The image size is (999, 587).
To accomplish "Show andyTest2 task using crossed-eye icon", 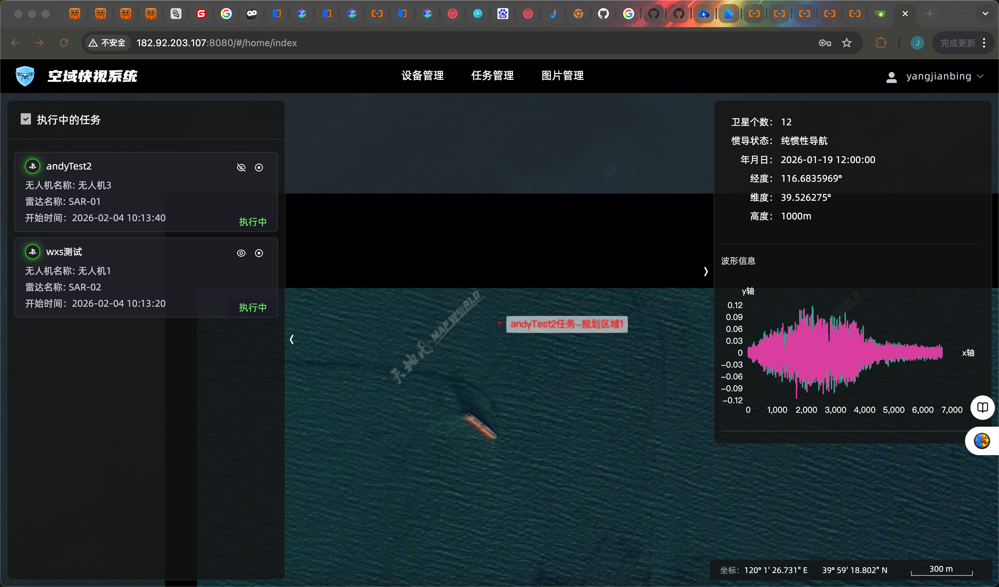I will pos(241,168).
